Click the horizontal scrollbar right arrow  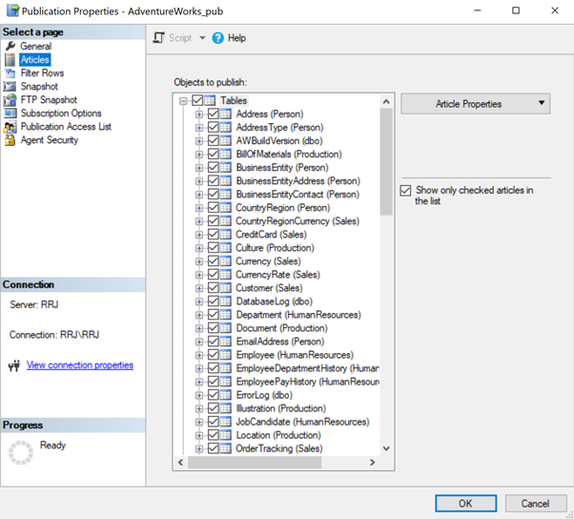click(x=372, y=463)
